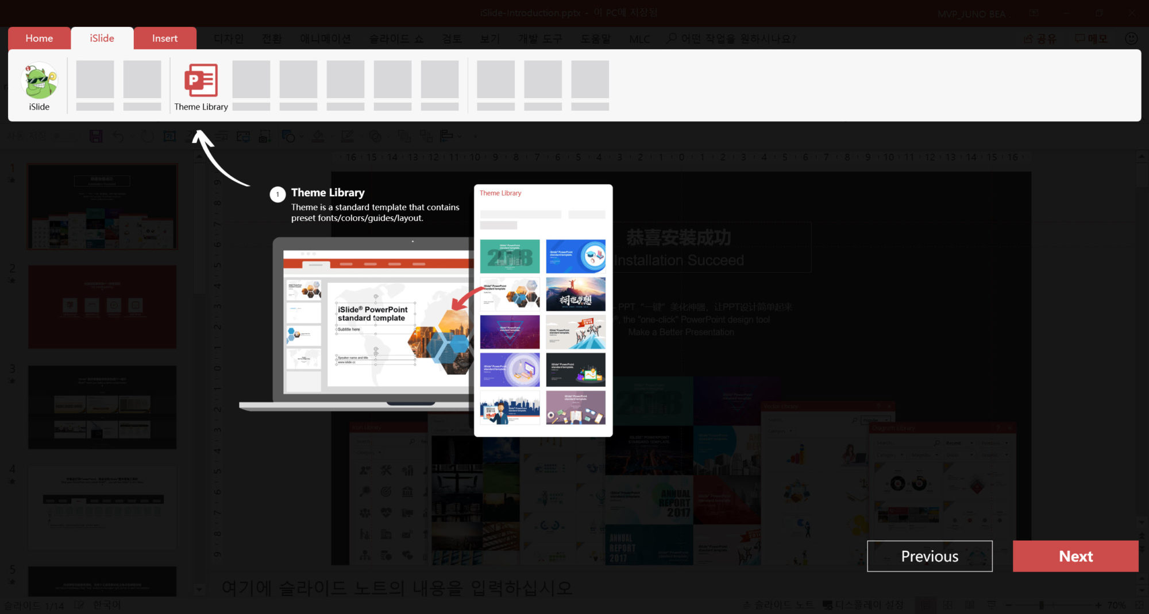Switch to Reading view icon
This screenshot has height=614, width=1149.
click(969, 605)
